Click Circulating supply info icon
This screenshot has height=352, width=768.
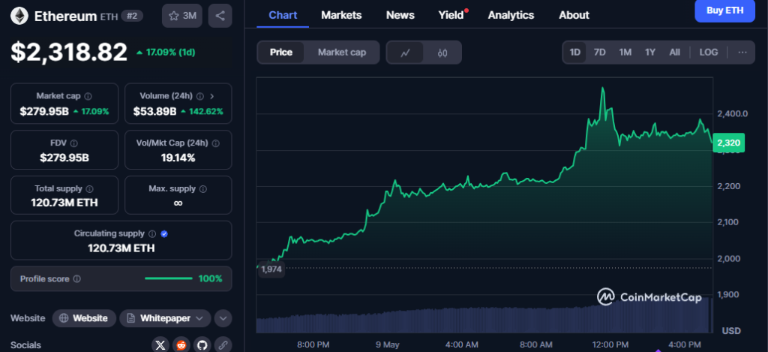151,234
